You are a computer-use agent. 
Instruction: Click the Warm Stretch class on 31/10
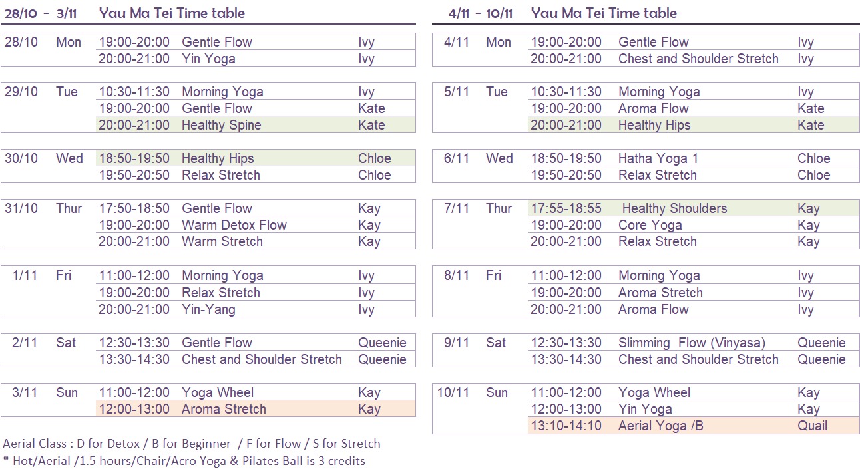point(256,241)
